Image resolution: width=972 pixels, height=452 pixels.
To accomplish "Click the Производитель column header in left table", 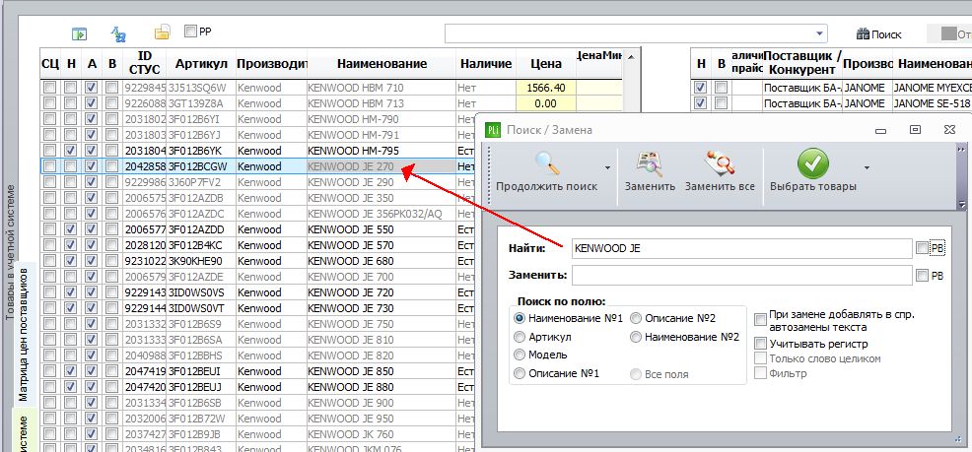I will coord(271,64).
